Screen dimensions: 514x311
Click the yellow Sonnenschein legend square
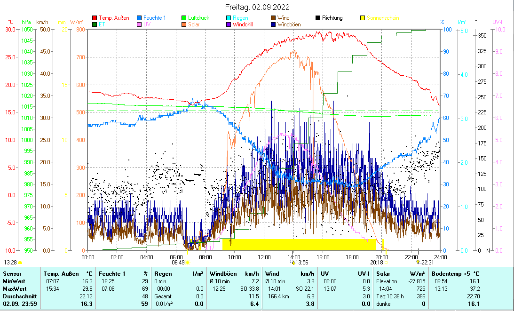point(363,18)
